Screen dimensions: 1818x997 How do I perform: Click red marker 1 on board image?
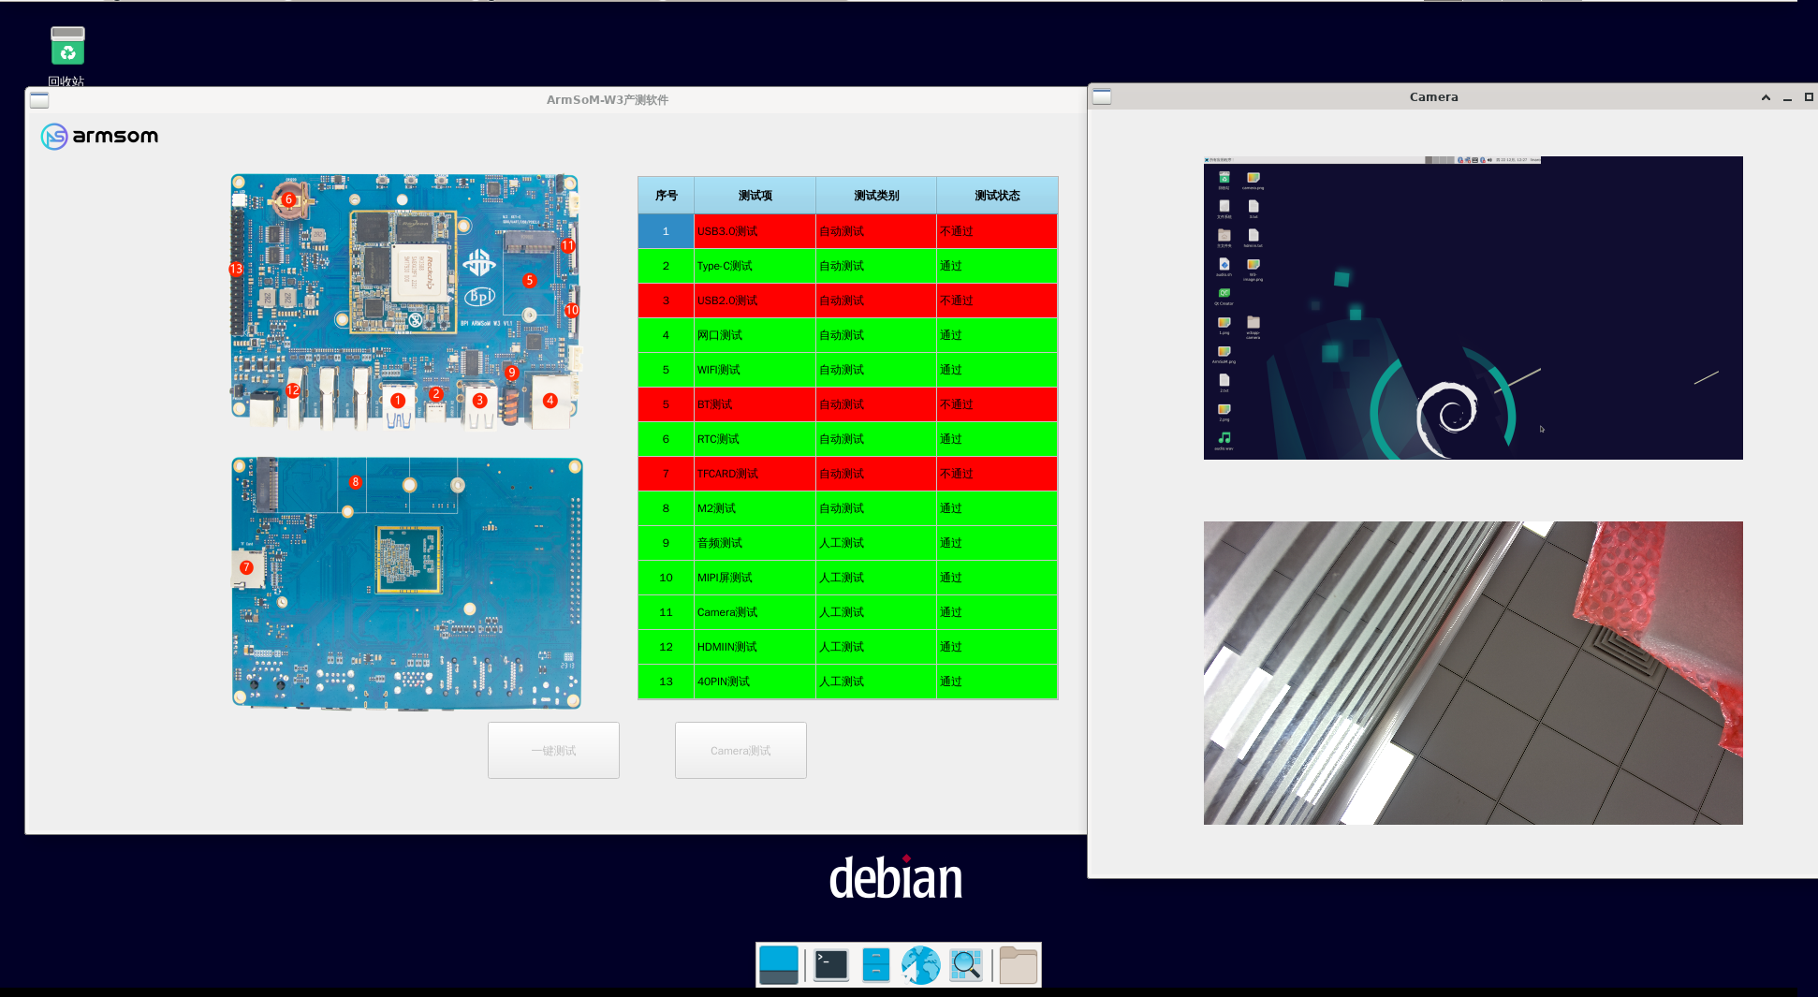[398, 400]
